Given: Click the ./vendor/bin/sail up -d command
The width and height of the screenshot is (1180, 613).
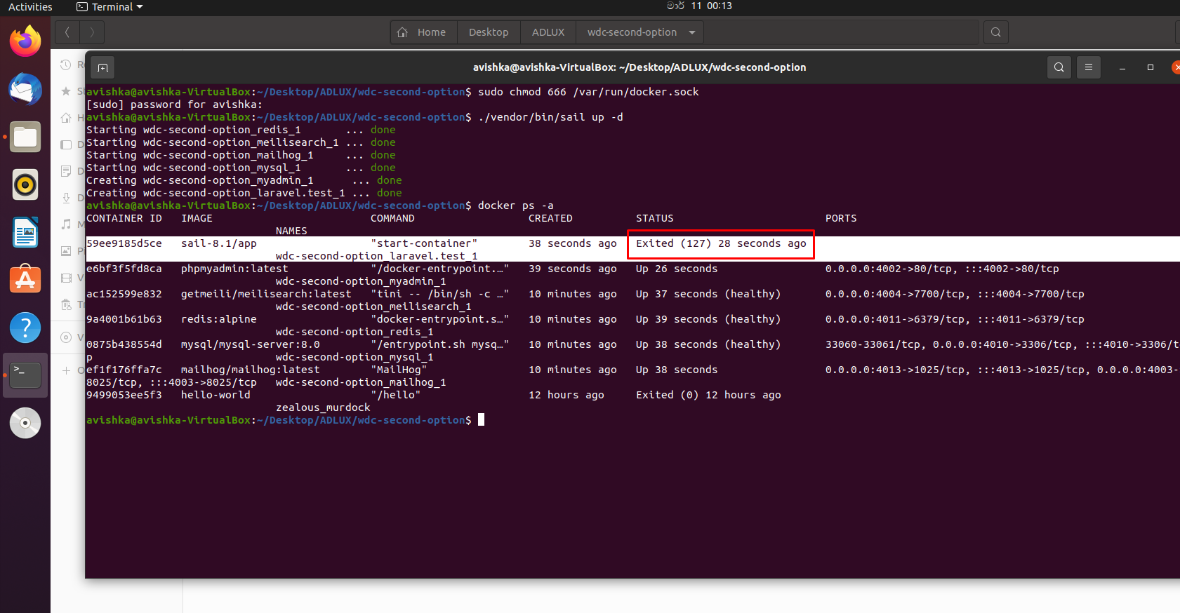Looking at the screenshot, I should pos(550,117).
